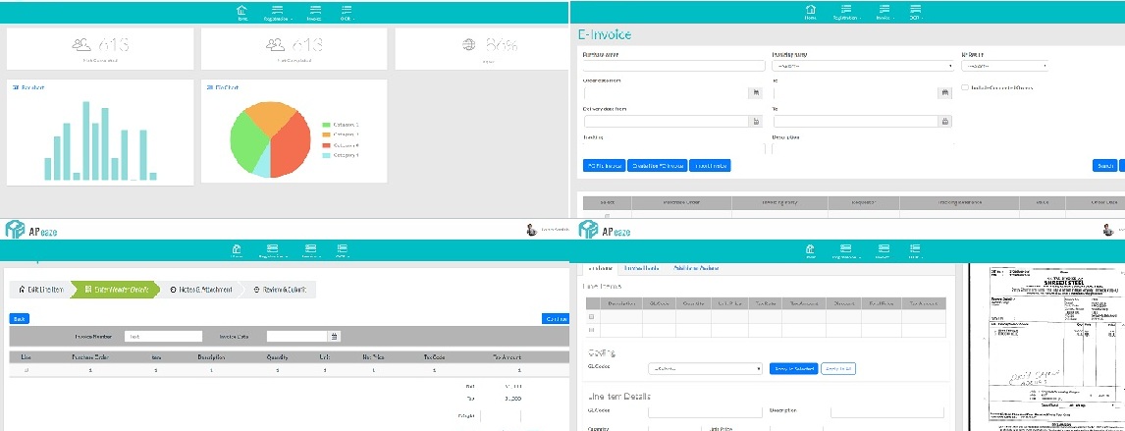The height and width of the screenshot is (431, 1125).
Task: Tick the second row checkbox in the Line Items table
Action: pyautogui.click(x=591, y=330)
